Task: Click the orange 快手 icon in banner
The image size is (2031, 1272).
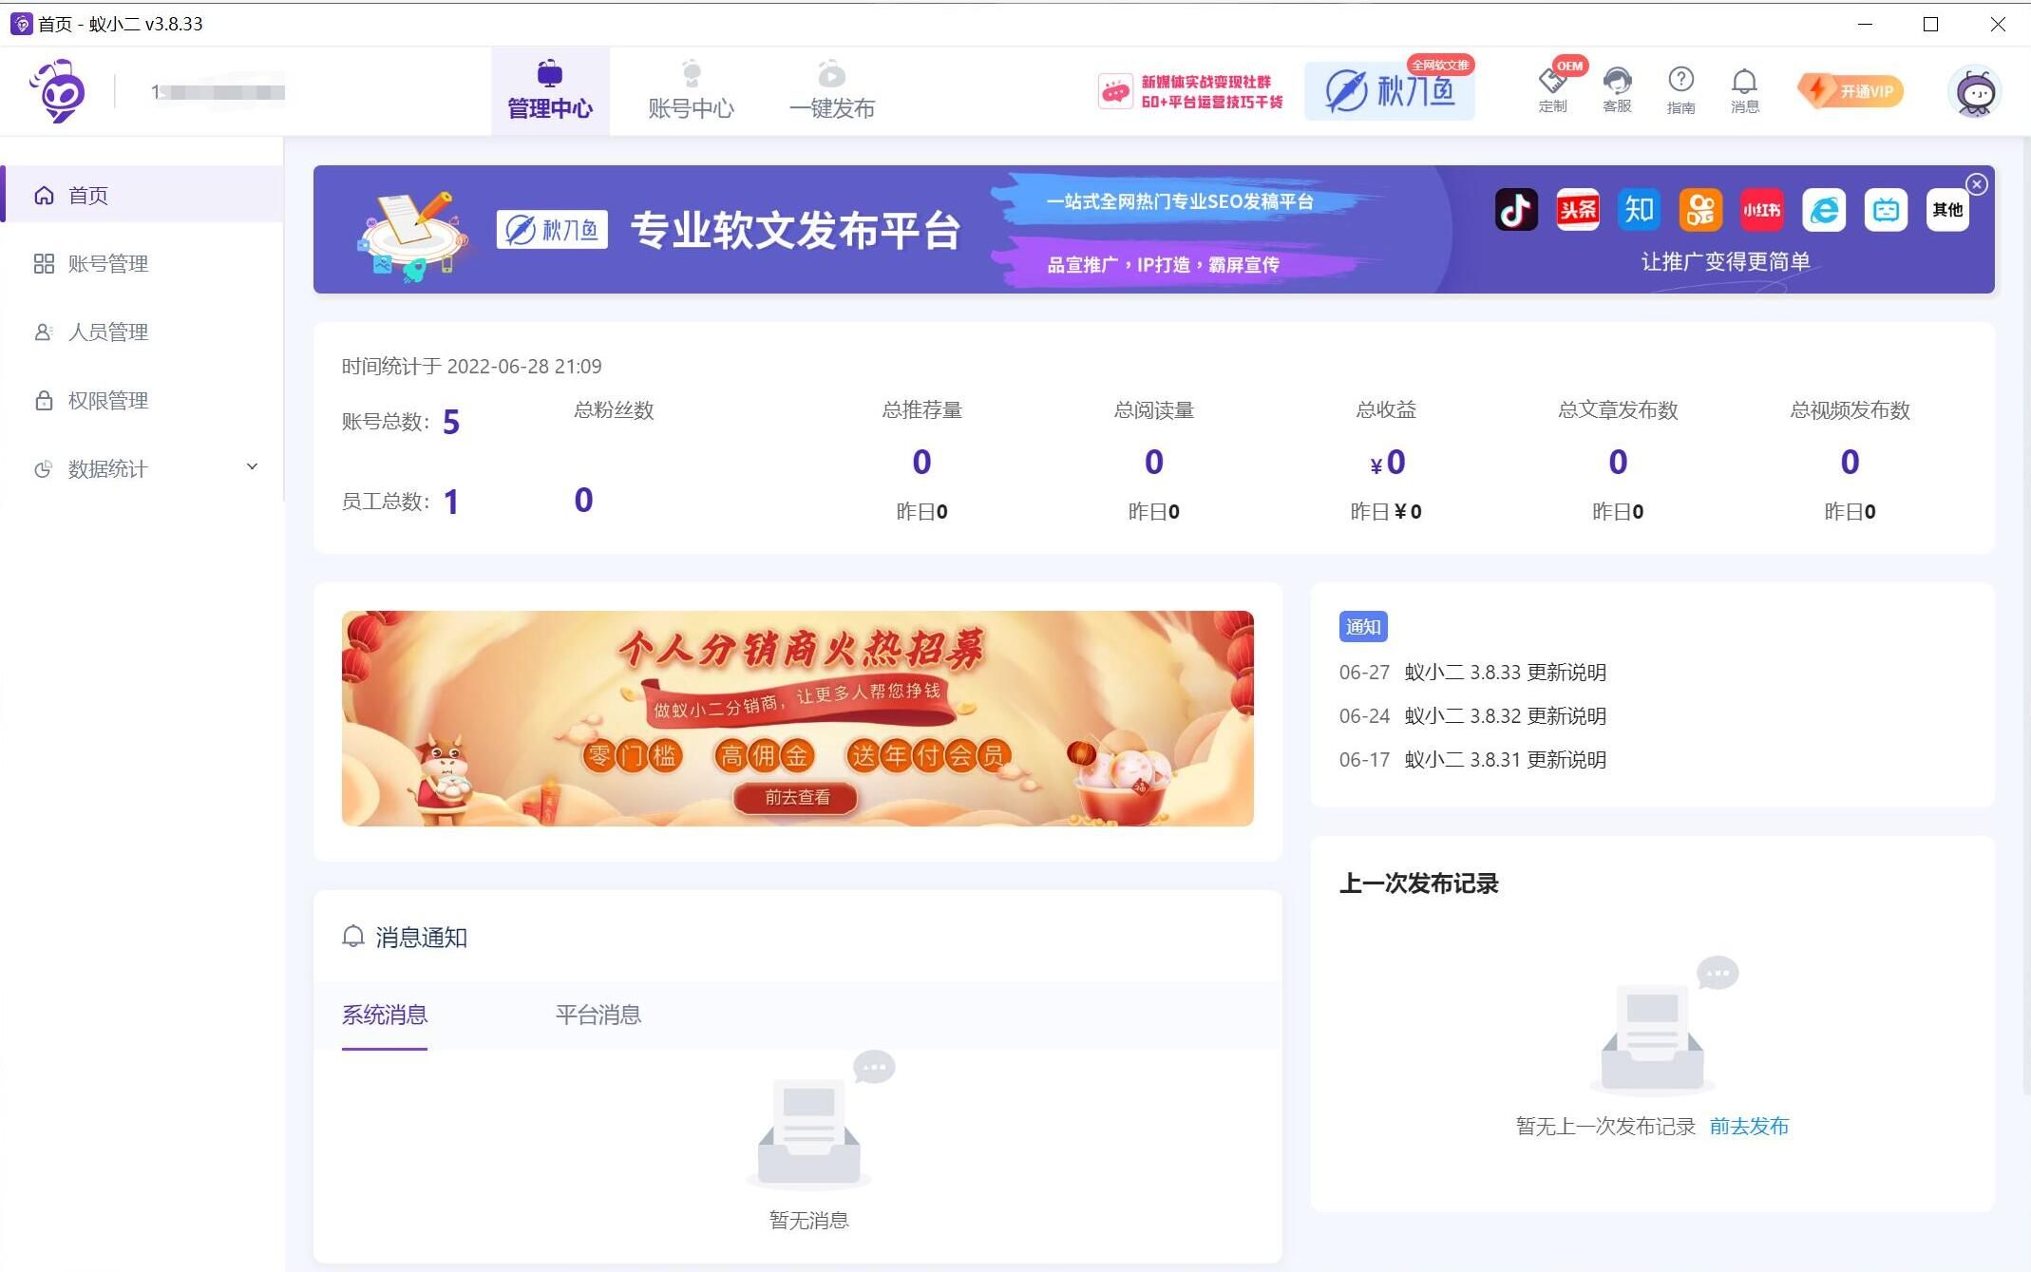Action: pyautogui.click(x=1700, y=209)
